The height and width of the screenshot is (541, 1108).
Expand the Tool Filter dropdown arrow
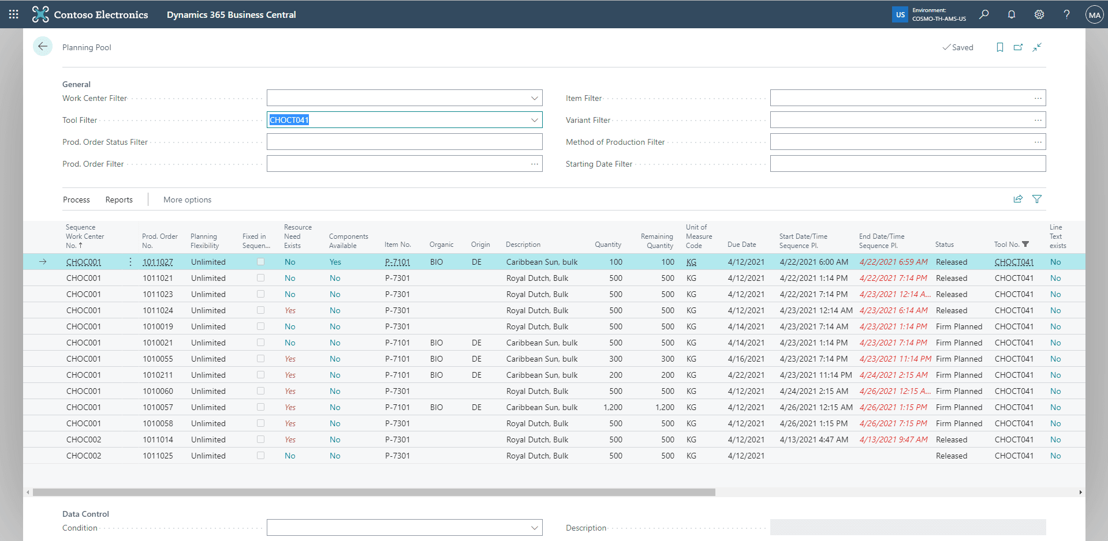point(535,120)
